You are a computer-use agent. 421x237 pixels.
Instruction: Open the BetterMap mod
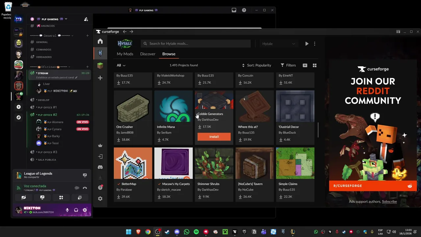(133, 174)
